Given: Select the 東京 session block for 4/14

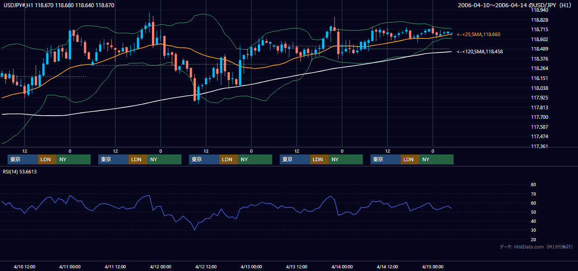Looking at the screenshot, I should (x=386, y=159).
